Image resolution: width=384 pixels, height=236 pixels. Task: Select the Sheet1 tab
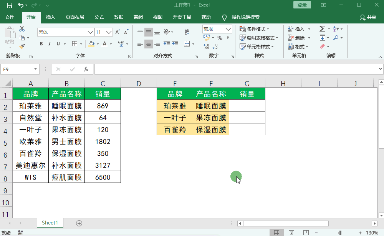pos(50,223)
